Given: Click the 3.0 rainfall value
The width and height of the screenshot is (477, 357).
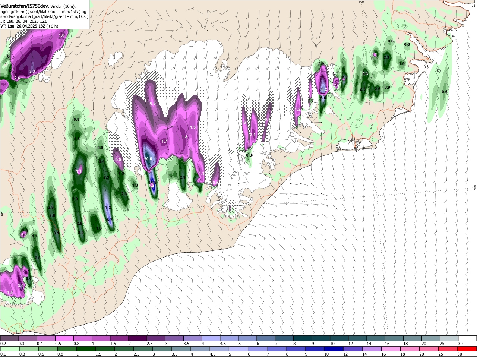Looking at the screenshot, I should pyautogui.click(x=81, y=233).
